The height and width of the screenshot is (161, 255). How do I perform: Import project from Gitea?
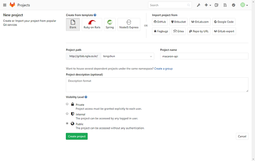coord(178,31)
